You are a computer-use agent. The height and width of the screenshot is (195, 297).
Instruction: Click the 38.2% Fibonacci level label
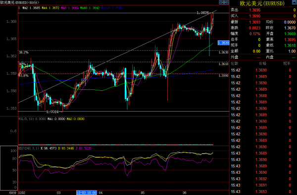click(23, 52)
